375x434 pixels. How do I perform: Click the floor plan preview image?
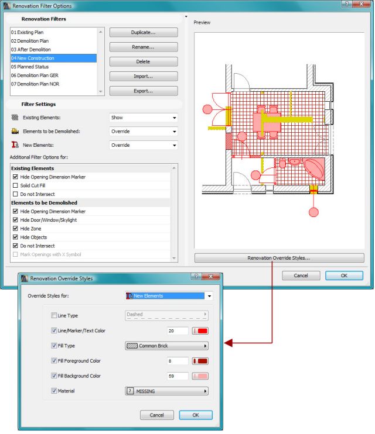click(x=279, y=140)
